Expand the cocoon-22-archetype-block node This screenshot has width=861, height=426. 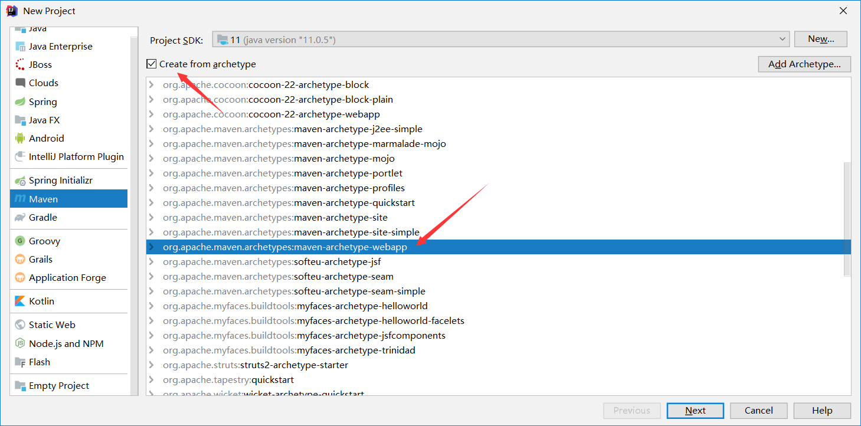pos(152,85)
